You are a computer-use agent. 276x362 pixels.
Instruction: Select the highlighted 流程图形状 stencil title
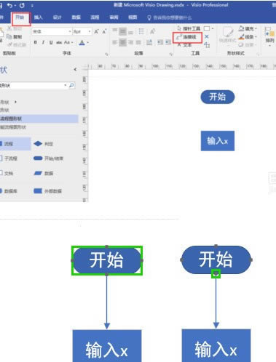[x=39, y=118]
